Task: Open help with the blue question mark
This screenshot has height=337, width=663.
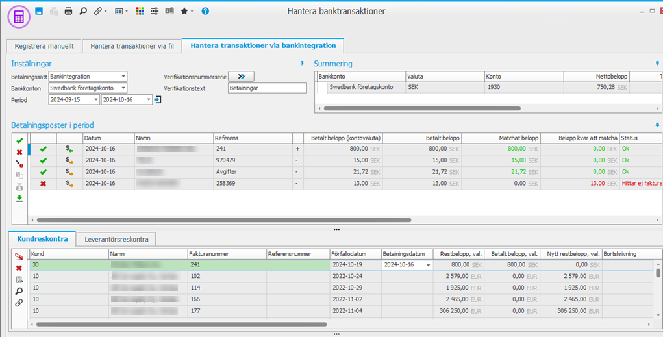Action: (205, 12)
